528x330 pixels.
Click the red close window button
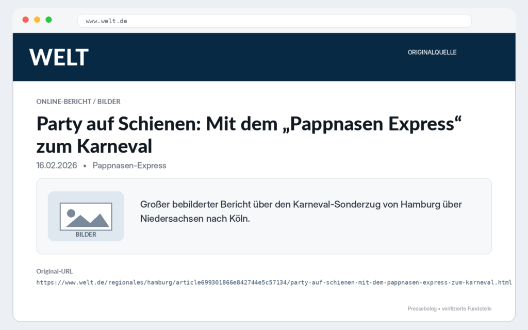coord(26,20)
